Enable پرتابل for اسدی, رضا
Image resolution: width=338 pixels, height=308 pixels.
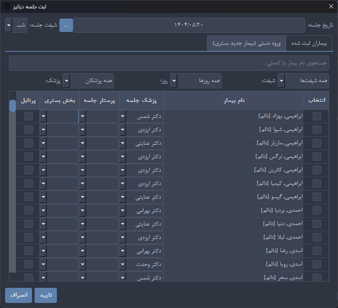29,251
